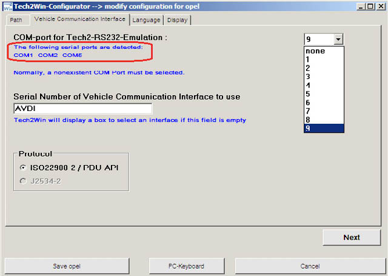Select ISO22900-2 / PDU API radio button
The image size is (388, 276).
point(23,167)
